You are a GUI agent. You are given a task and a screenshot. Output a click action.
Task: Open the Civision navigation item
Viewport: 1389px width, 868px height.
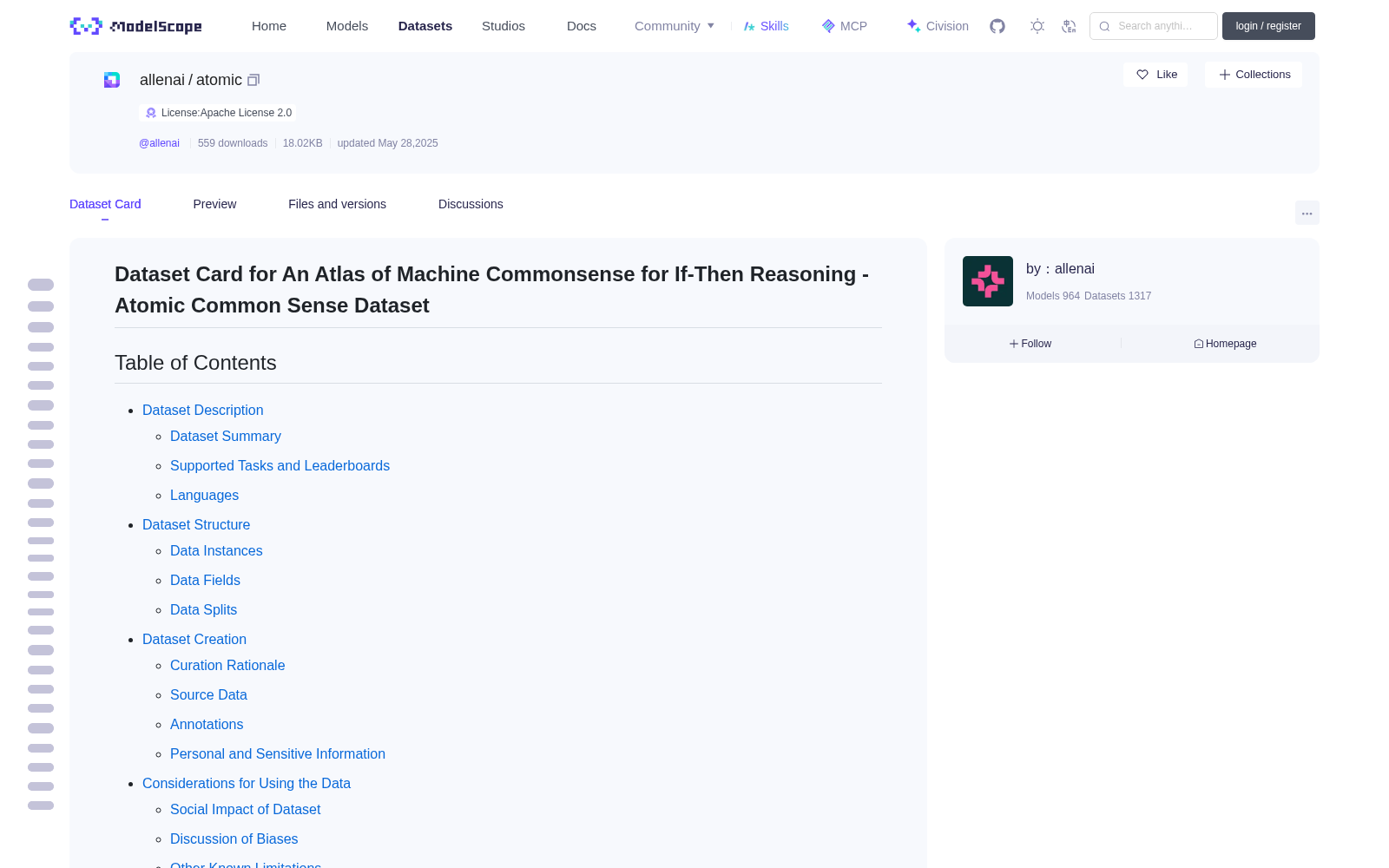coord(938,26)
